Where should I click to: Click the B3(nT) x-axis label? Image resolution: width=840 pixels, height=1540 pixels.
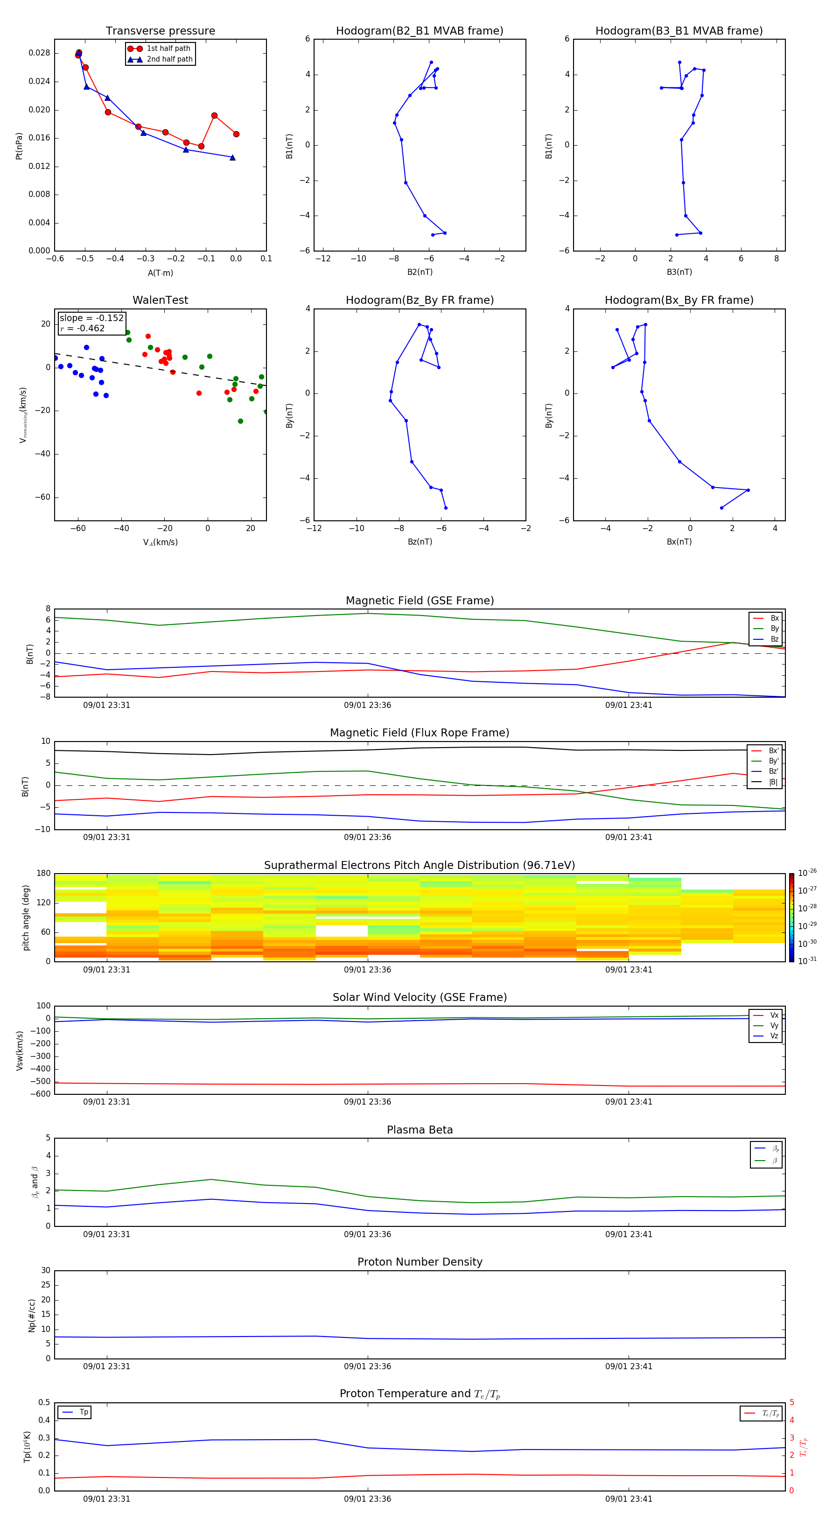(679, 272)
